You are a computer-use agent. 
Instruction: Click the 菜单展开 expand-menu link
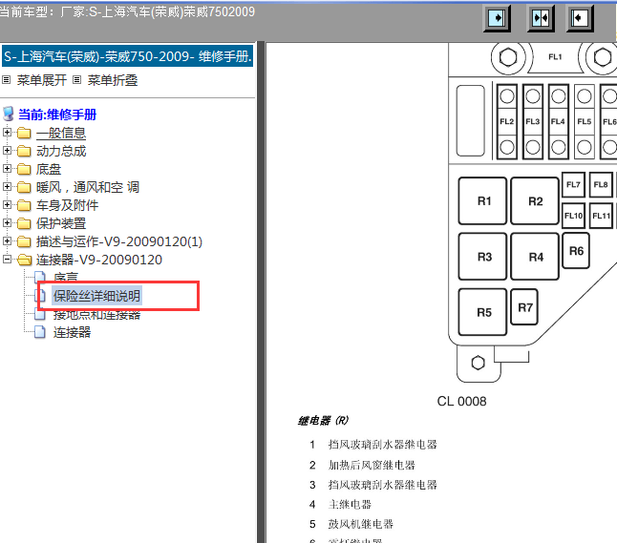click(42, 80)
